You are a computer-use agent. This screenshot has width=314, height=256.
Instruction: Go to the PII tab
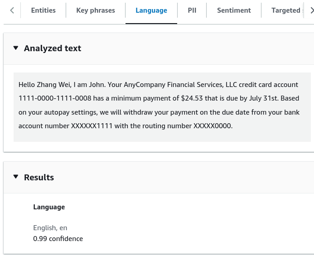tap(192, 10)
